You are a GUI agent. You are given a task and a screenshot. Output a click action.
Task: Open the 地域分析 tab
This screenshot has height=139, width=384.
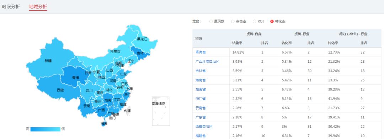[x=38, y=7]
